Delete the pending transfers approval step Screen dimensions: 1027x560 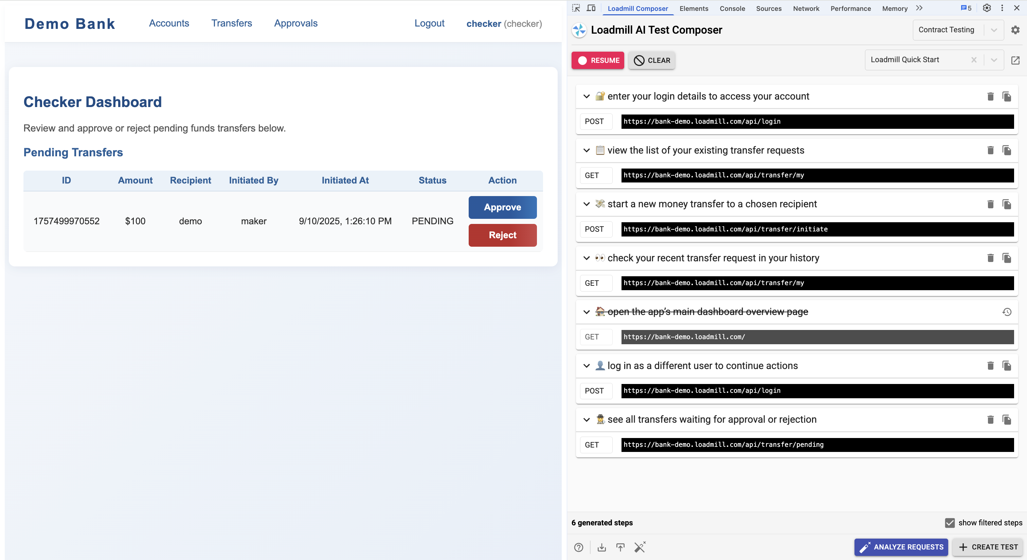pos(990,420)
